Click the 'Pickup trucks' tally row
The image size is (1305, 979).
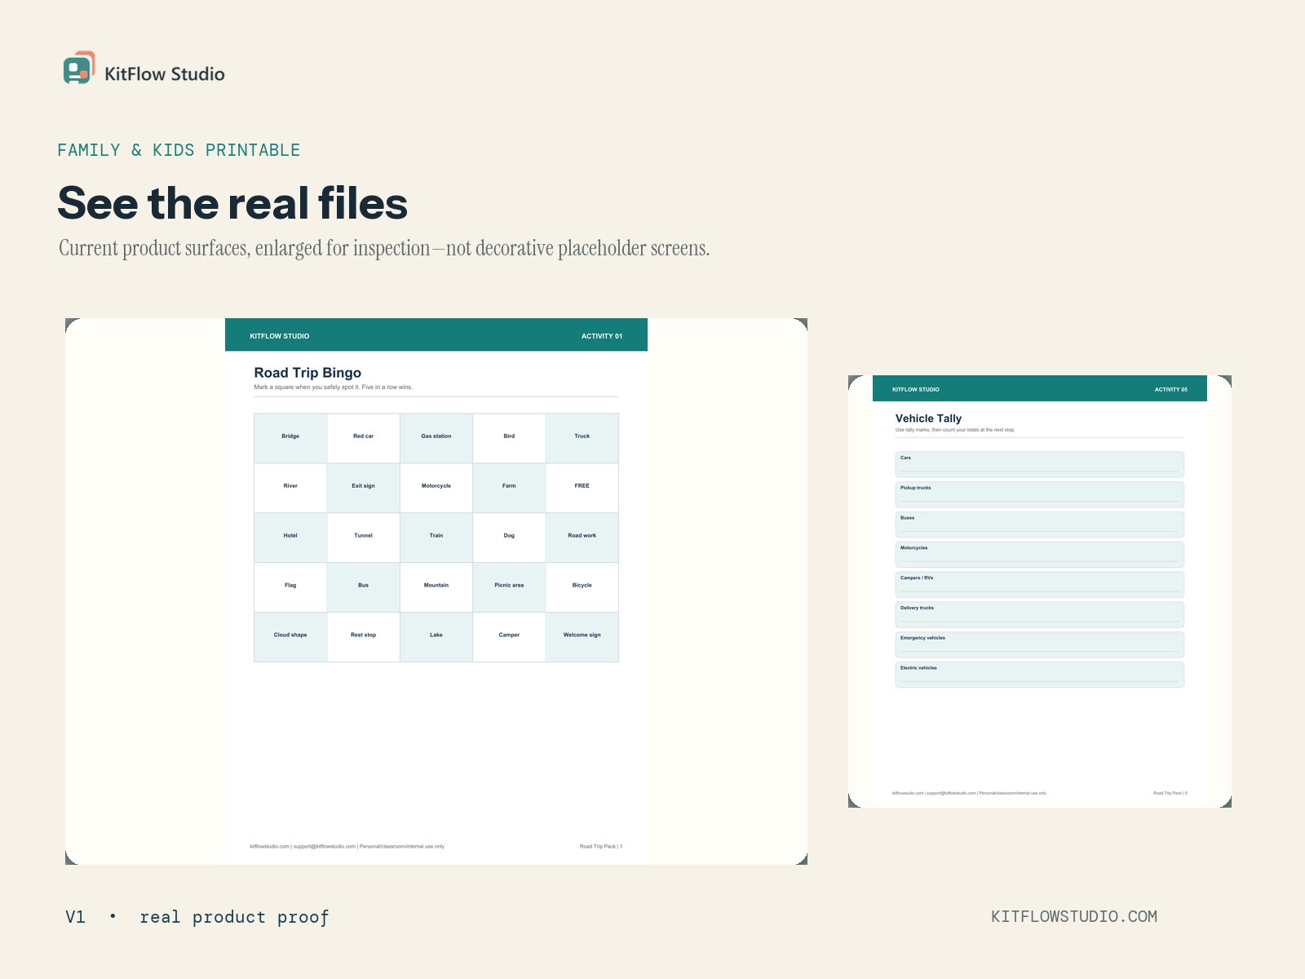point(1040,494)
